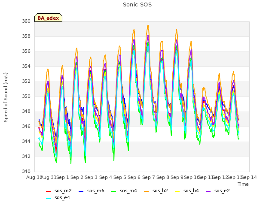Screen dimensions: 275x206
Task: Click the 348 y-axis tick label
Action: 26,112
